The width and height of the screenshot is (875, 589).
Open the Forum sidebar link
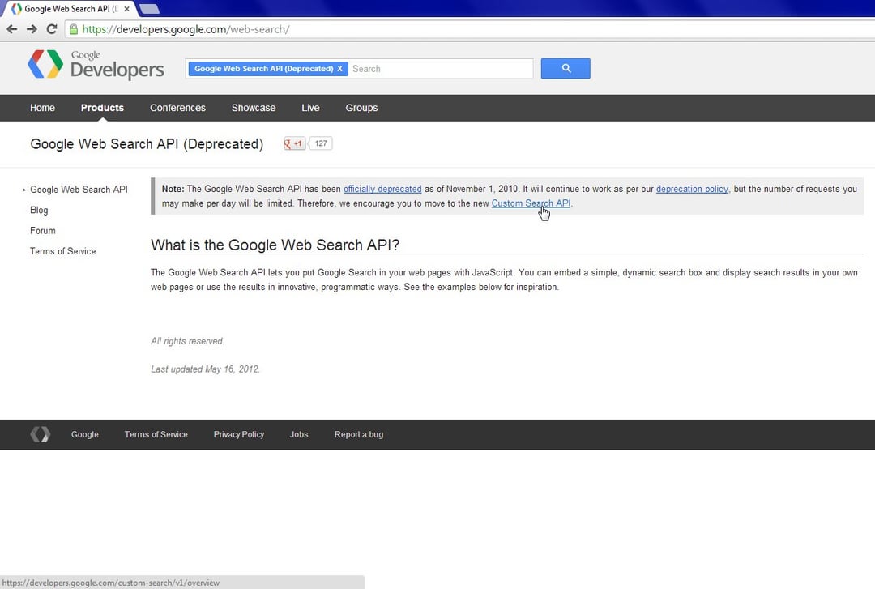(42, 231)
